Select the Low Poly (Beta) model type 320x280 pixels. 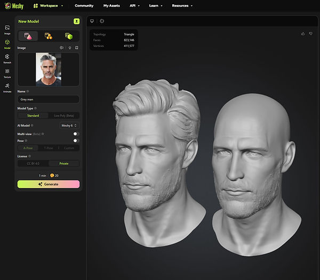[x=64, y=116]
